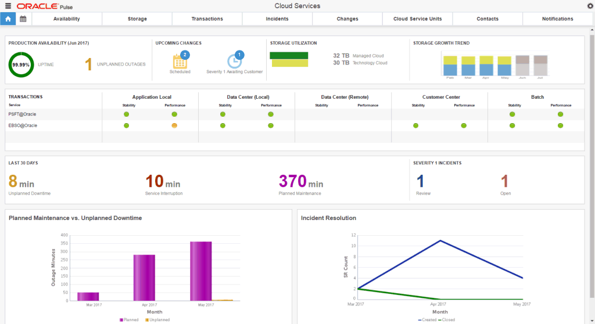Click the yellow Technology Cloud storage bar
The height and width of the screenshot is (324, 595).
pyautogui.click(x=290, y=63)
